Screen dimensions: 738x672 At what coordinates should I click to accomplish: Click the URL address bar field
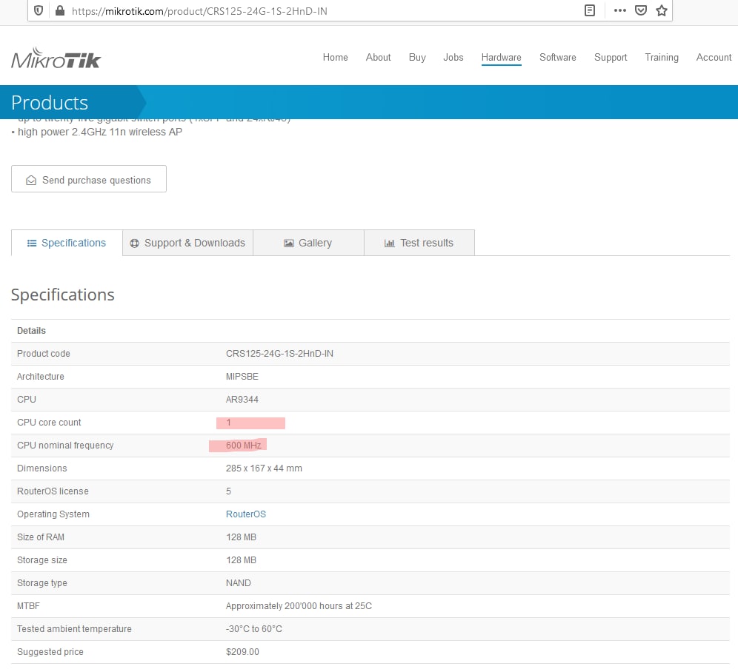click(350, 11)
